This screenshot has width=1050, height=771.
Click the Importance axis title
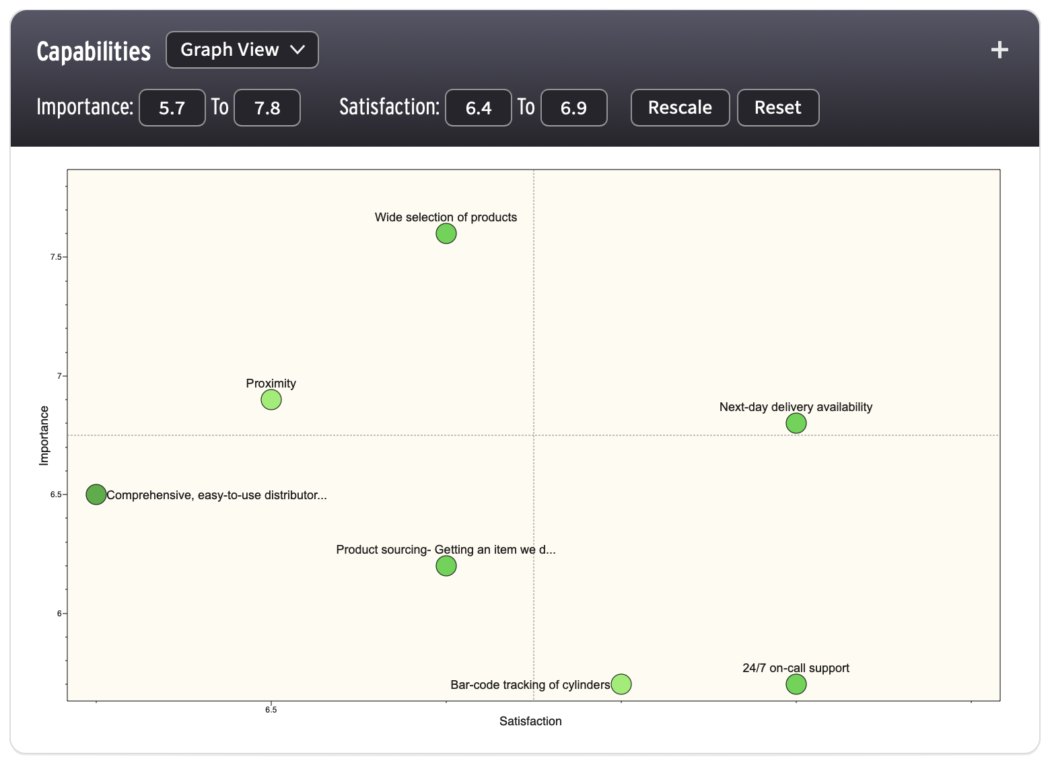[x=44, y=435]
